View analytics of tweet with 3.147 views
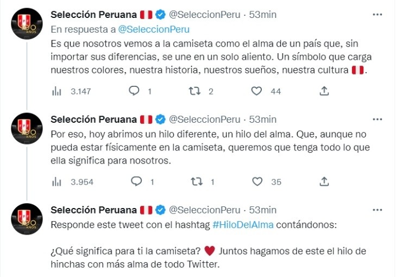402x277 pixels. coord(56,92)
